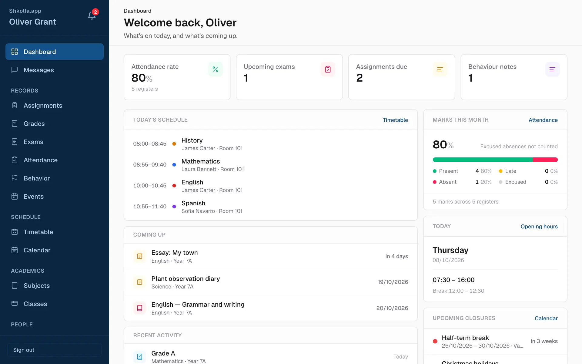The image size is (582, 364).
Task: Click the Classes icon in sidebar
Action: pyautogui.click(x=15, y=304)
